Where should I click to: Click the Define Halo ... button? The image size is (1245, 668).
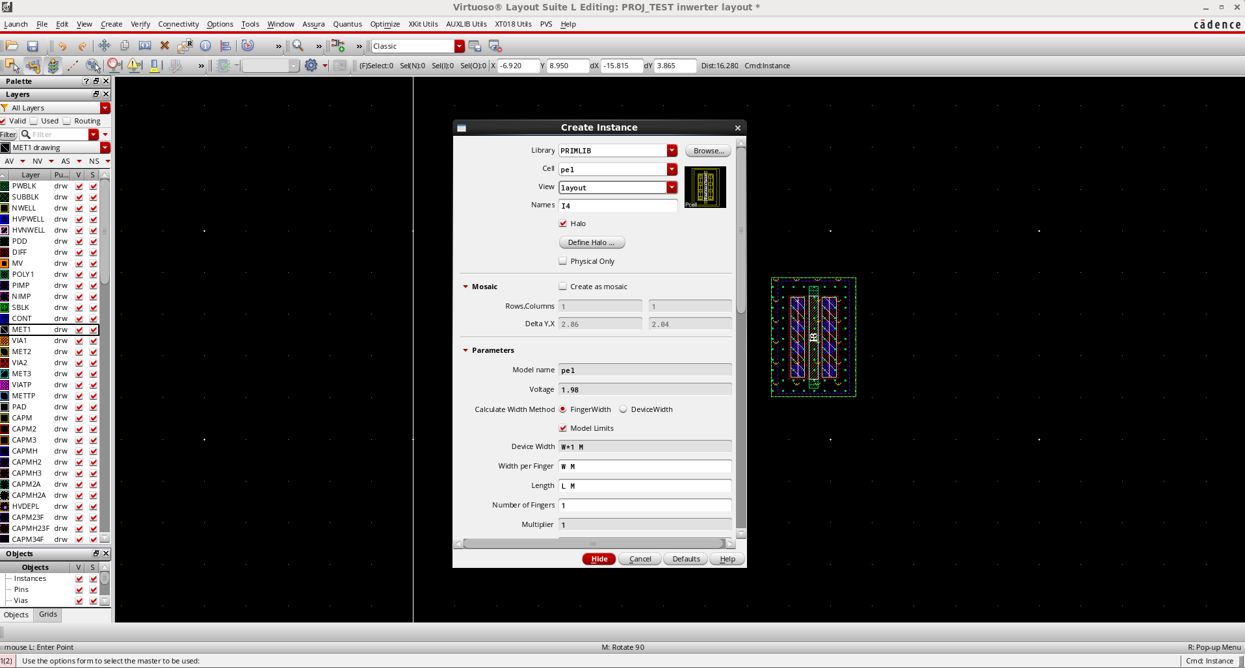592,242
